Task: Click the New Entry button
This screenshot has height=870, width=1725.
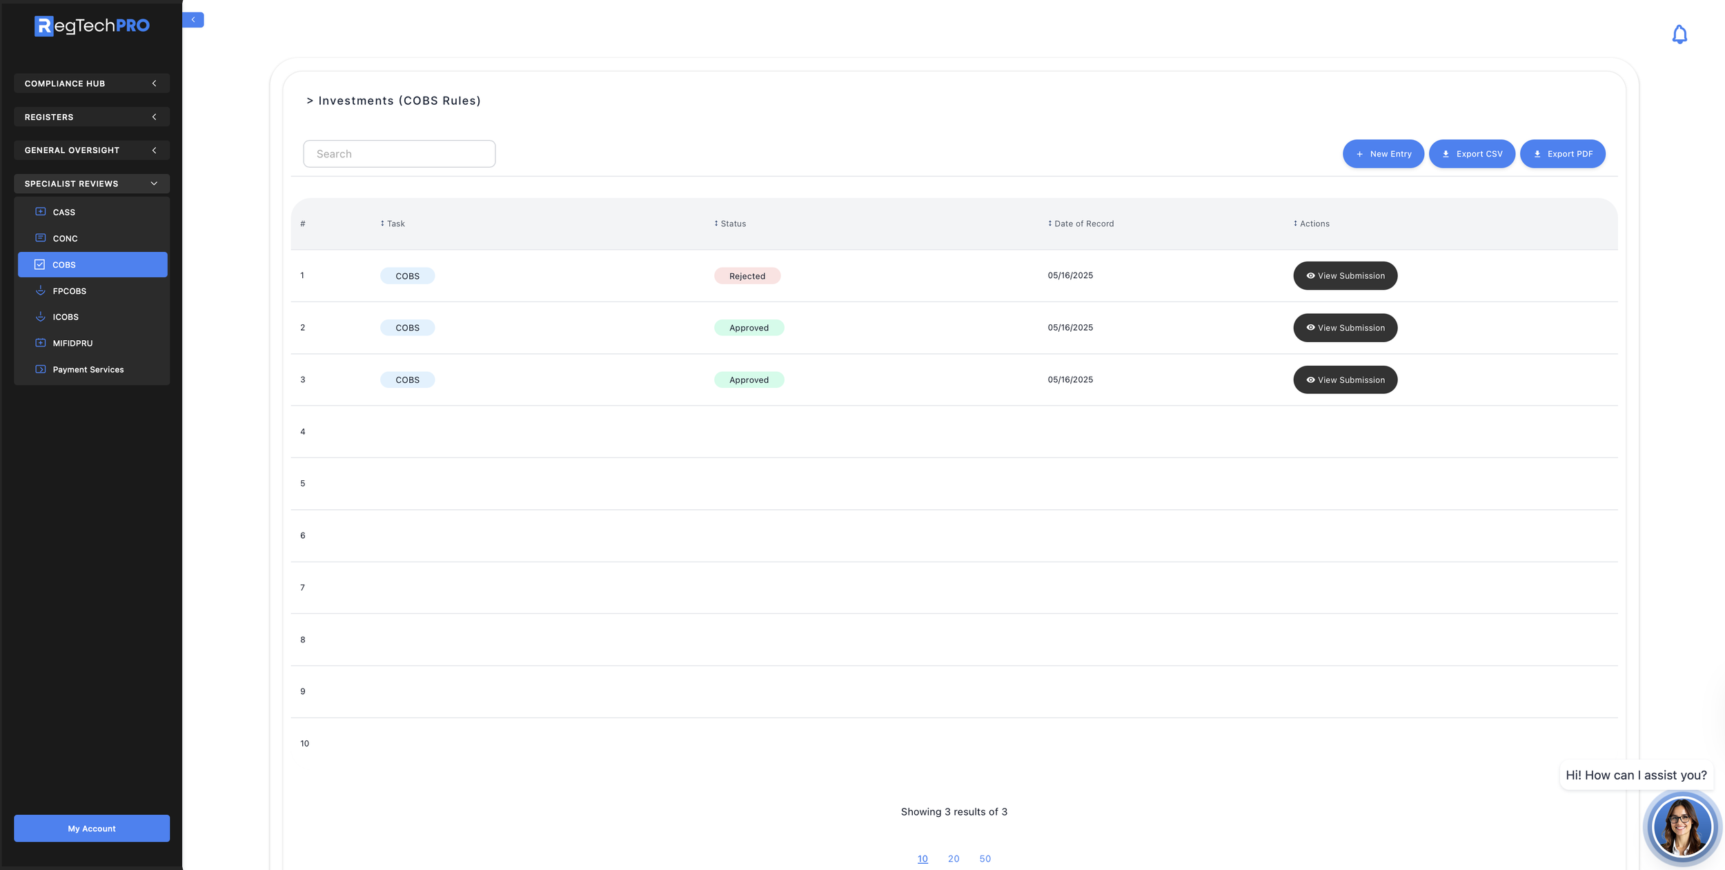Action: 1382,154
